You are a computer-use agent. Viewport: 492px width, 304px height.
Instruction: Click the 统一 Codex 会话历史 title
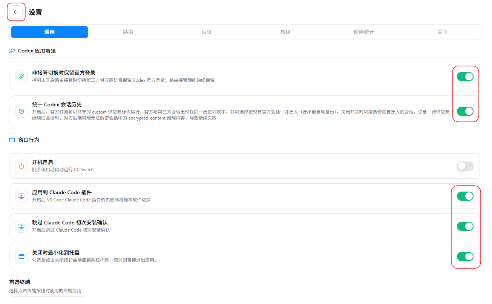pyautogui.click(x=57, y=104)
